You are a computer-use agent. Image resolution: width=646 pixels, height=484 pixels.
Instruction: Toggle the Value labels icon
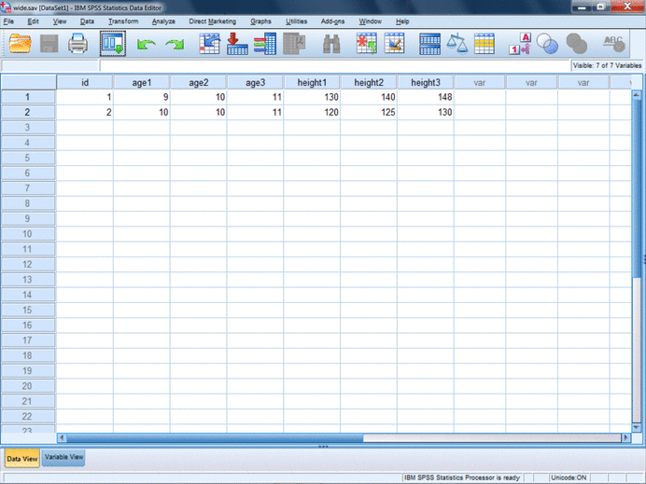[520, 44]
